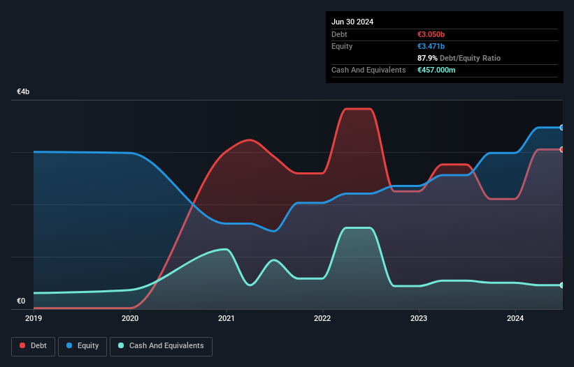Click the €3.050b debt value

[x=431, y=34]
